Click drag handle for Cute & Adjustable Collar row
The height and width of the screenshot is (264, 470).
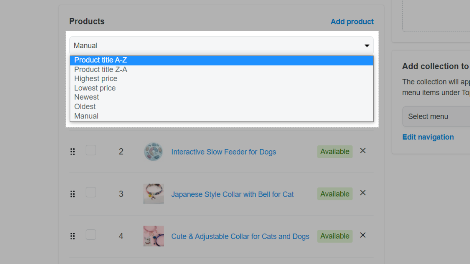[x=73, y=236]
